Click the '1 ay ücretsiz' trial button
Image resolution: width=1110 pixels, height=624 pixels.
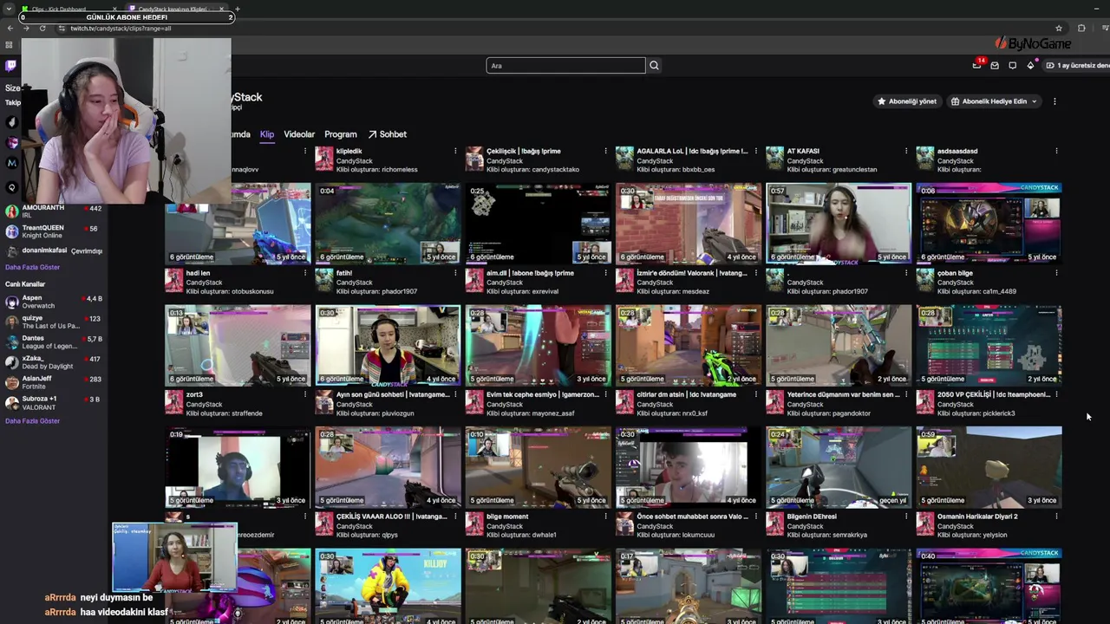pyautogui.click(x=1077, y=66)
